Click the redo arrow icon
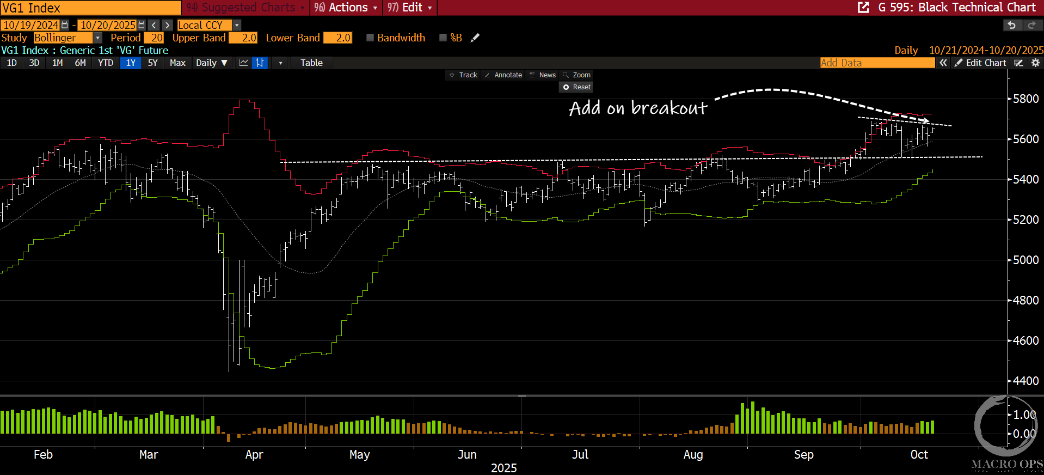The image size is (1044, 475). pos(1031,25)
